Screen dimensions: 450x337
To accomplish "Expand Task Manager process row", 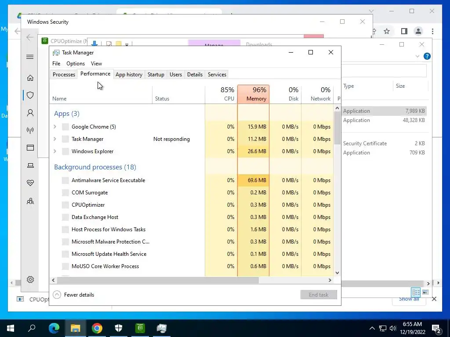I will point(55,139).
